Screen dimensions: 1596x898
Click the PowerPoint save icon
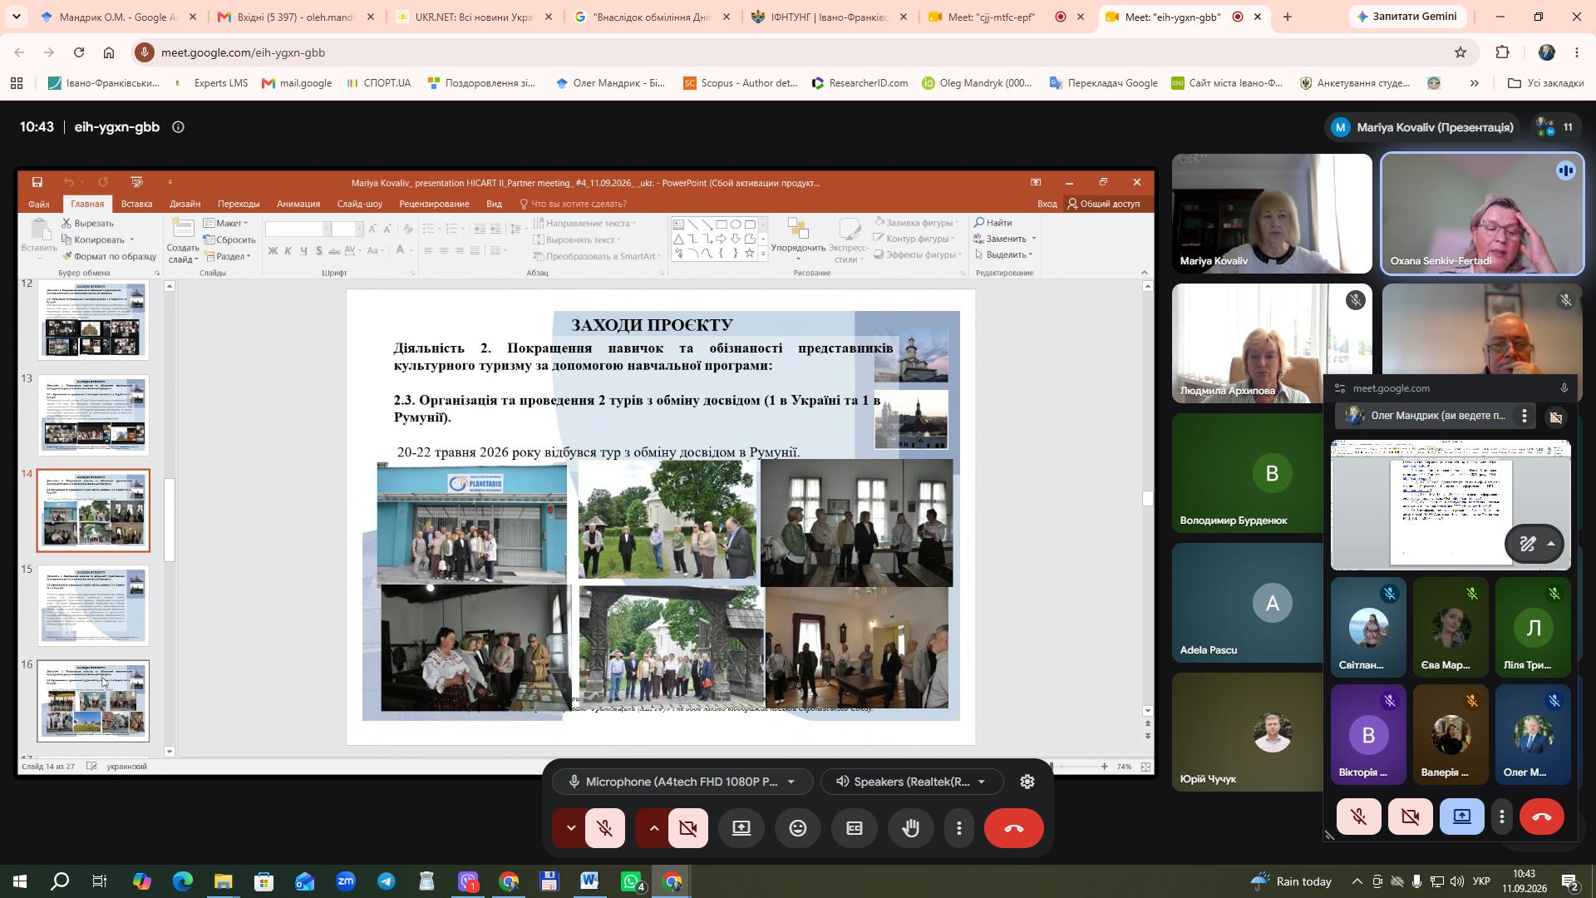(x=37, y=182)
